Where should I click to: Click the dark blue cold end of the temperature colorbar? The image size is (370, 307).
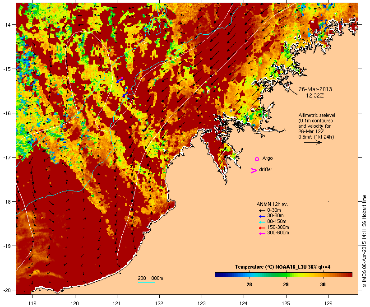[218, 274]
